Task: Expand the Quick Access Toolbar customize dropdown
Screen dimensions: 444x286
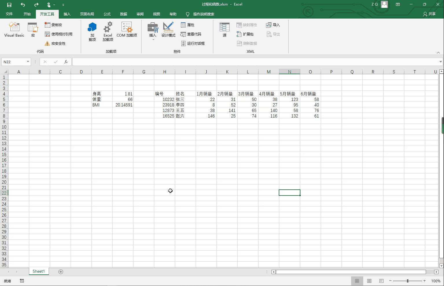Action: pyautogui.click(x=63, y=5)
